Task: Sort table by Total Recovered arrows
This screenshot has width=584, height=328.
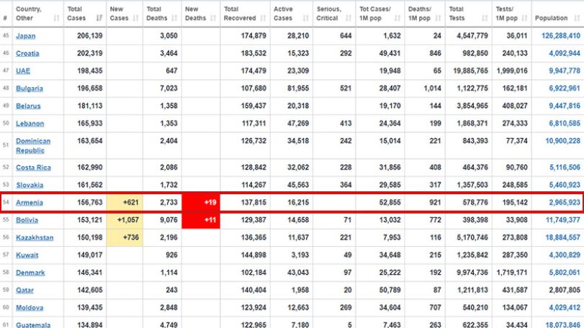Action: pyautogui.click(x=263, y=18)
